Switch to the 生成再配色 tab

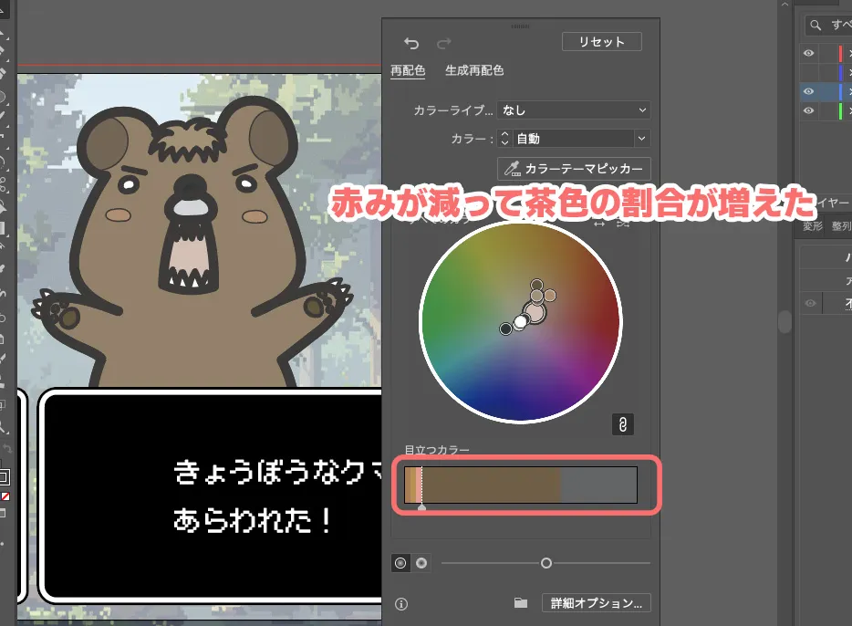[x=473, y=70]
